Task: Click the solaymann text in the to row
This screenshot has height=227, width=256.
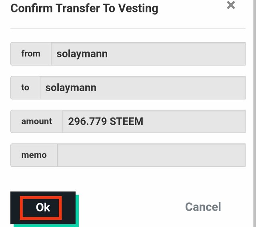Action: (x=71, y=88)
